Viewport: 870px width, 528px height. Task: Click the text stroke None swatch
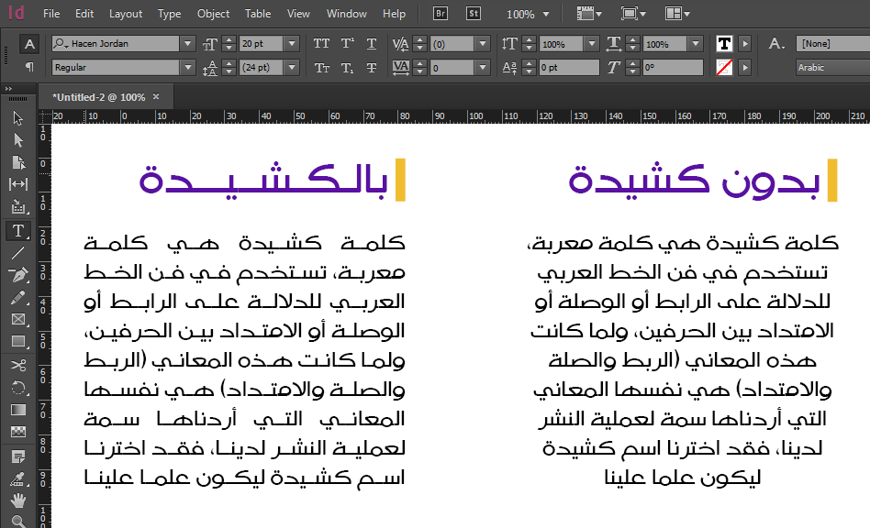coord(724,68)
